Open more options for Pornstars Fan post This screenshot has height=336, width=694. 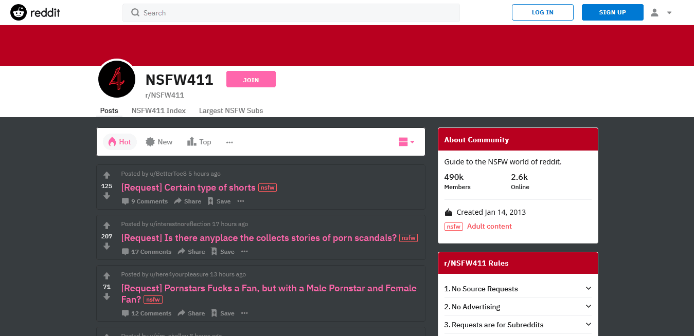pos(244,313)
